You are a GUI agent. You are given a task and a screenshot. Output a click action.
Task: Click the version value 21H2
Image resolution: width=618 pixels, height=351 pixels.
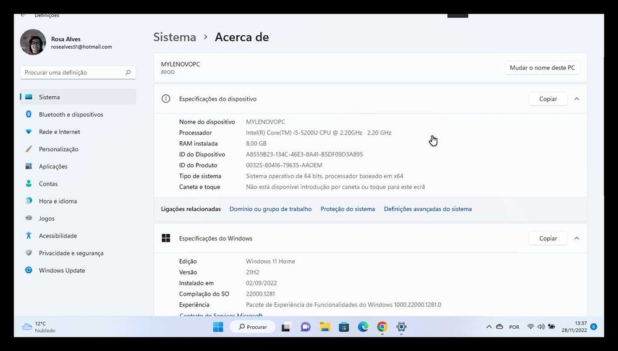253,272
